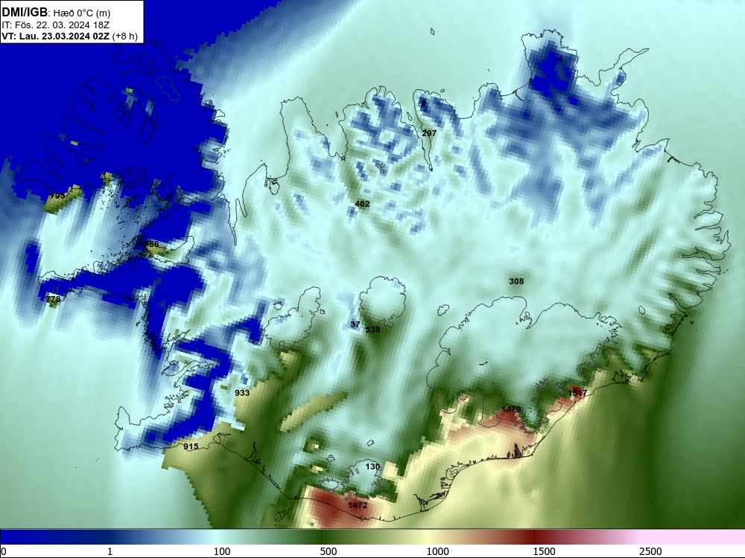Click the map value label 795

click(57, 196)
